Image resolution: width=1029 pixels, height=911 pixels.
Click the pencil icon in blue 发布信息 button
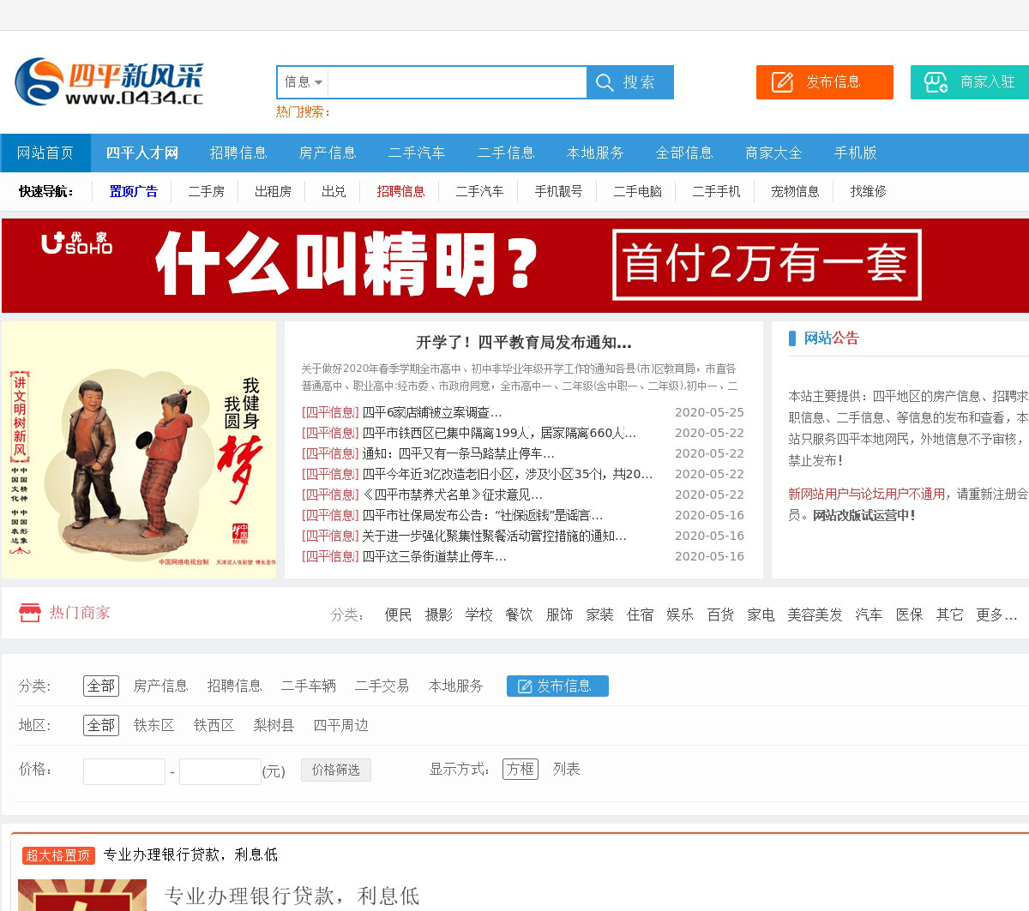click(x=525, y=686)
